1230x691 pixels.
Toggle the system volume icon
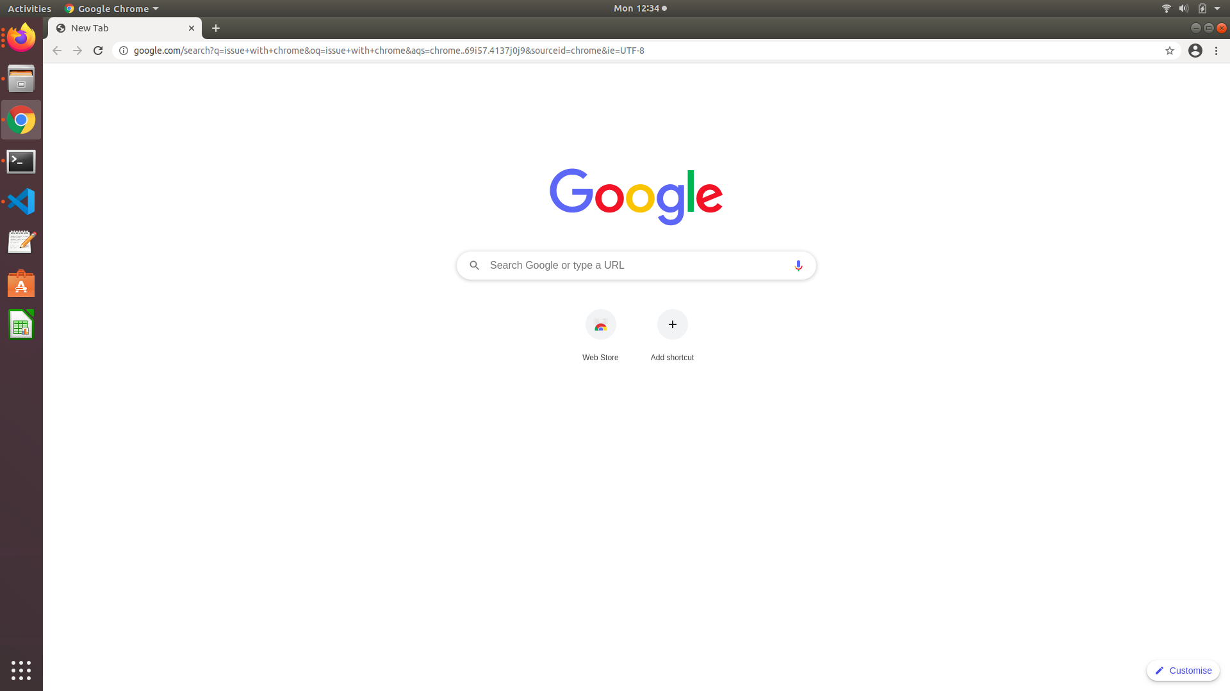[x=1183, y=8]
